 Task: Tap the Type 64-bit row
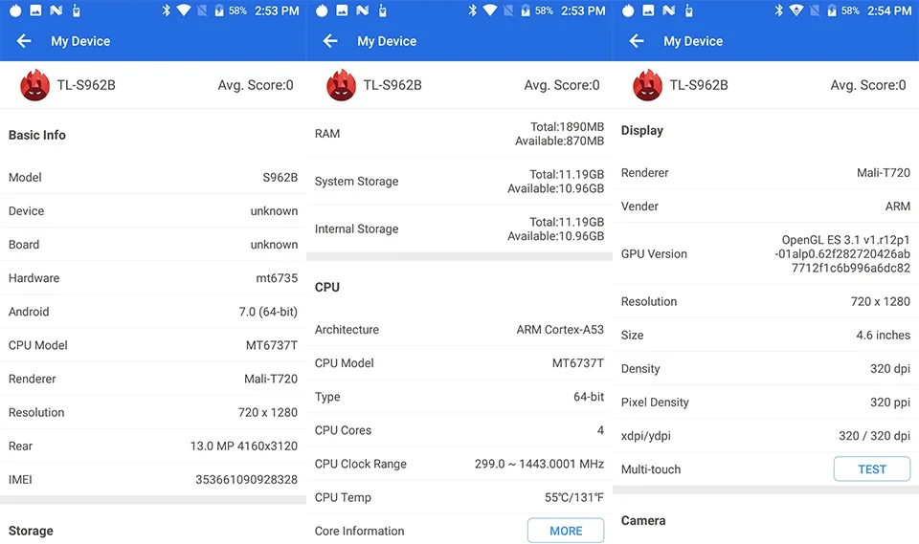[459, 397]
